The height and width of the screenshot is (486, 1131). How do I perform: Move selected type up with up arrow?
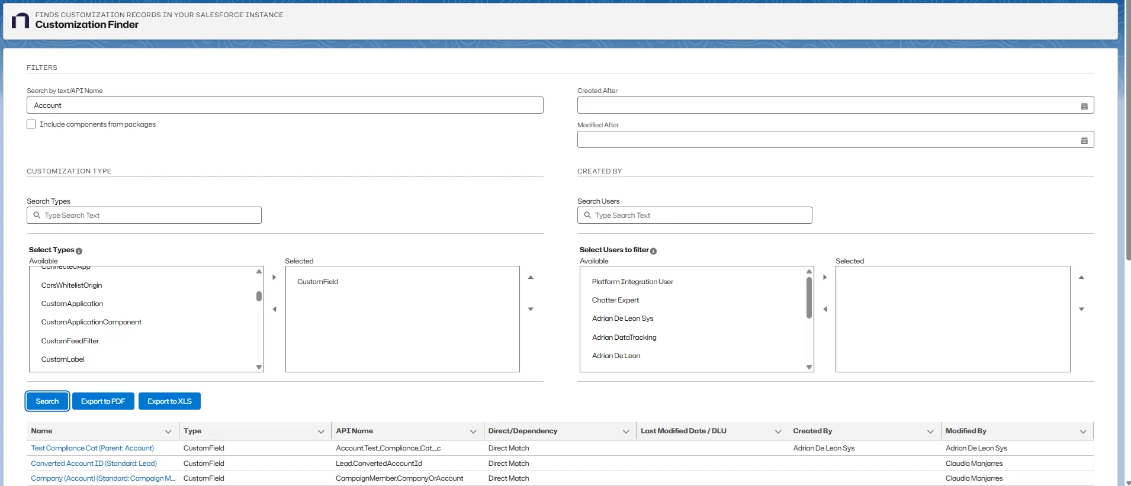pos(531,277)
